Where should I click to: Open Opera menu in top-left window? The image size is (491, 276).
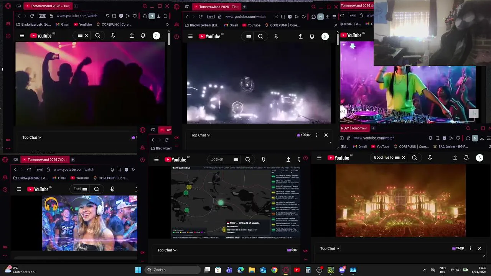(x=8, y=6)
